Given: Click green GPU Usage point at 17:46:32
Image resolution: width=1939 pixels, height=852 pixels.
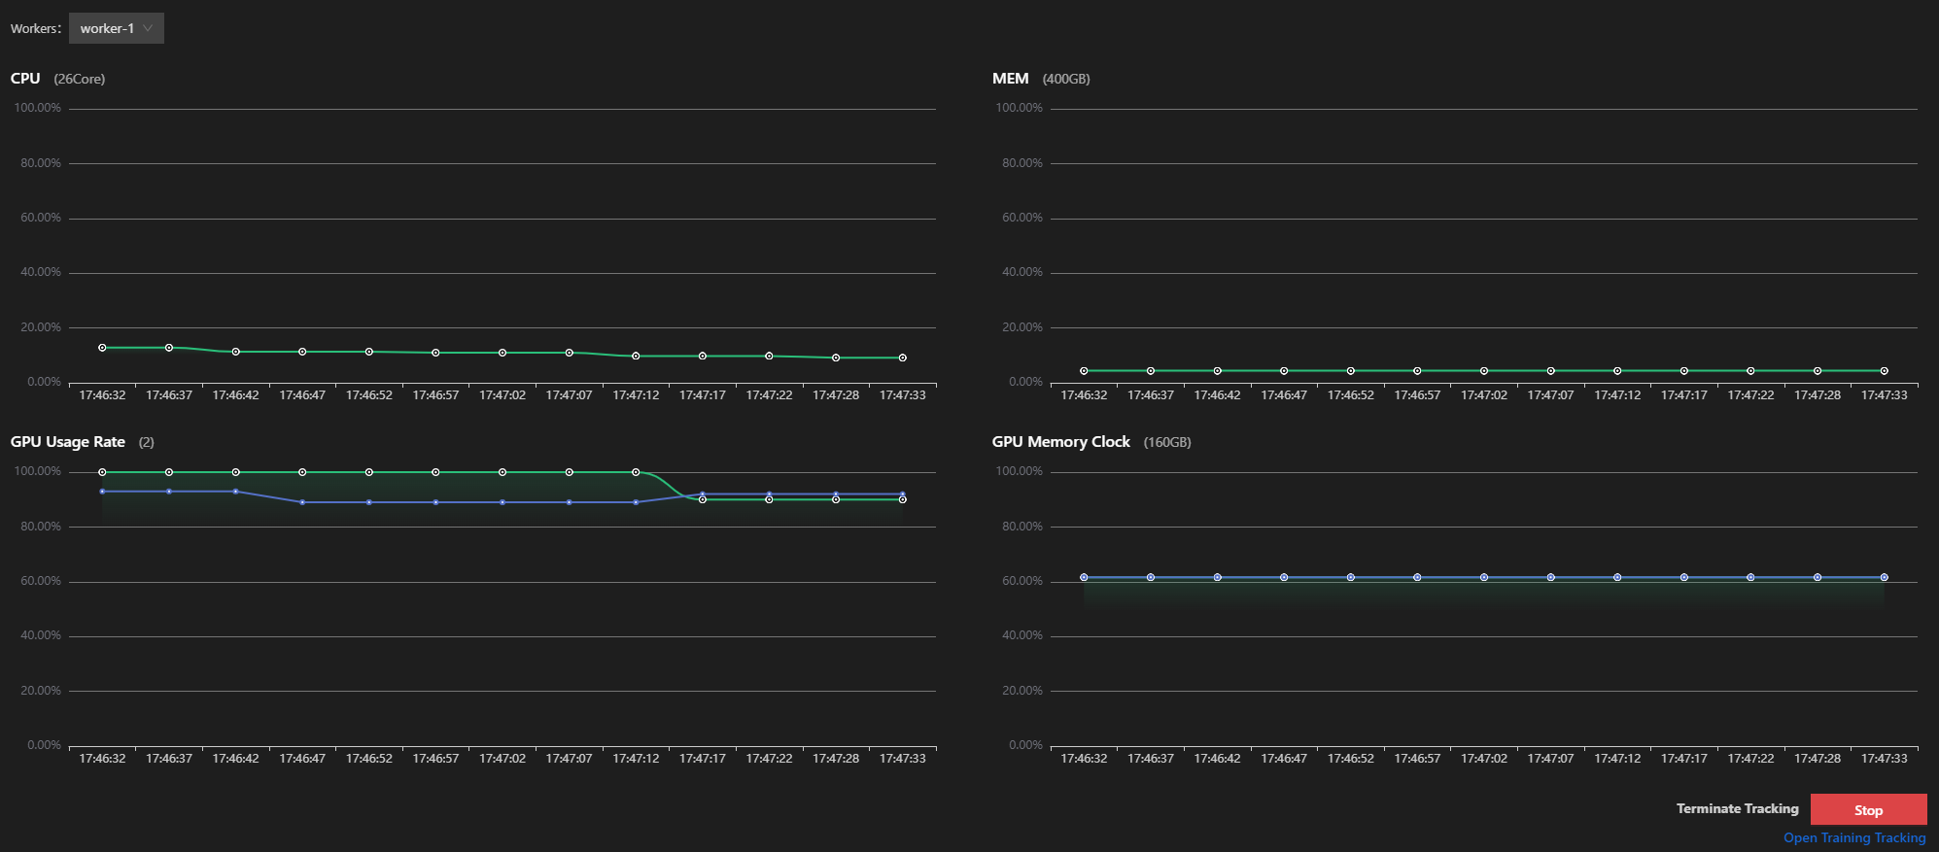Looking at the screenshot, I should tap(102, 472).
